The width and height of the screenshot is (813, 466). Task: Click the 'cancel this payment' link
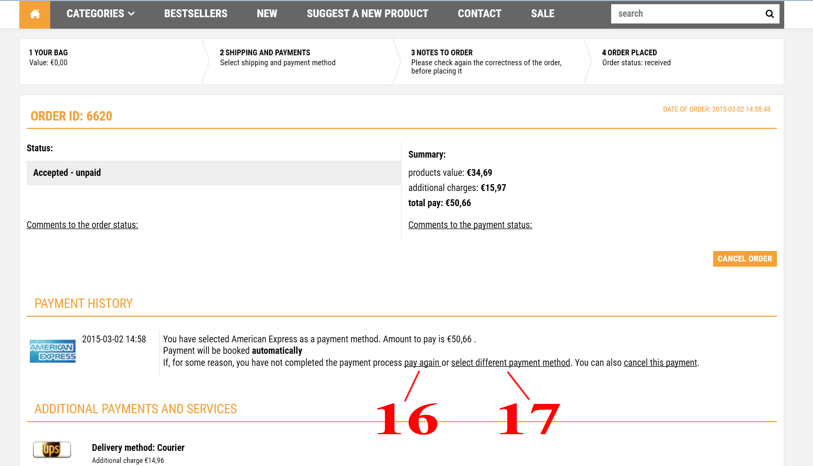660,363
